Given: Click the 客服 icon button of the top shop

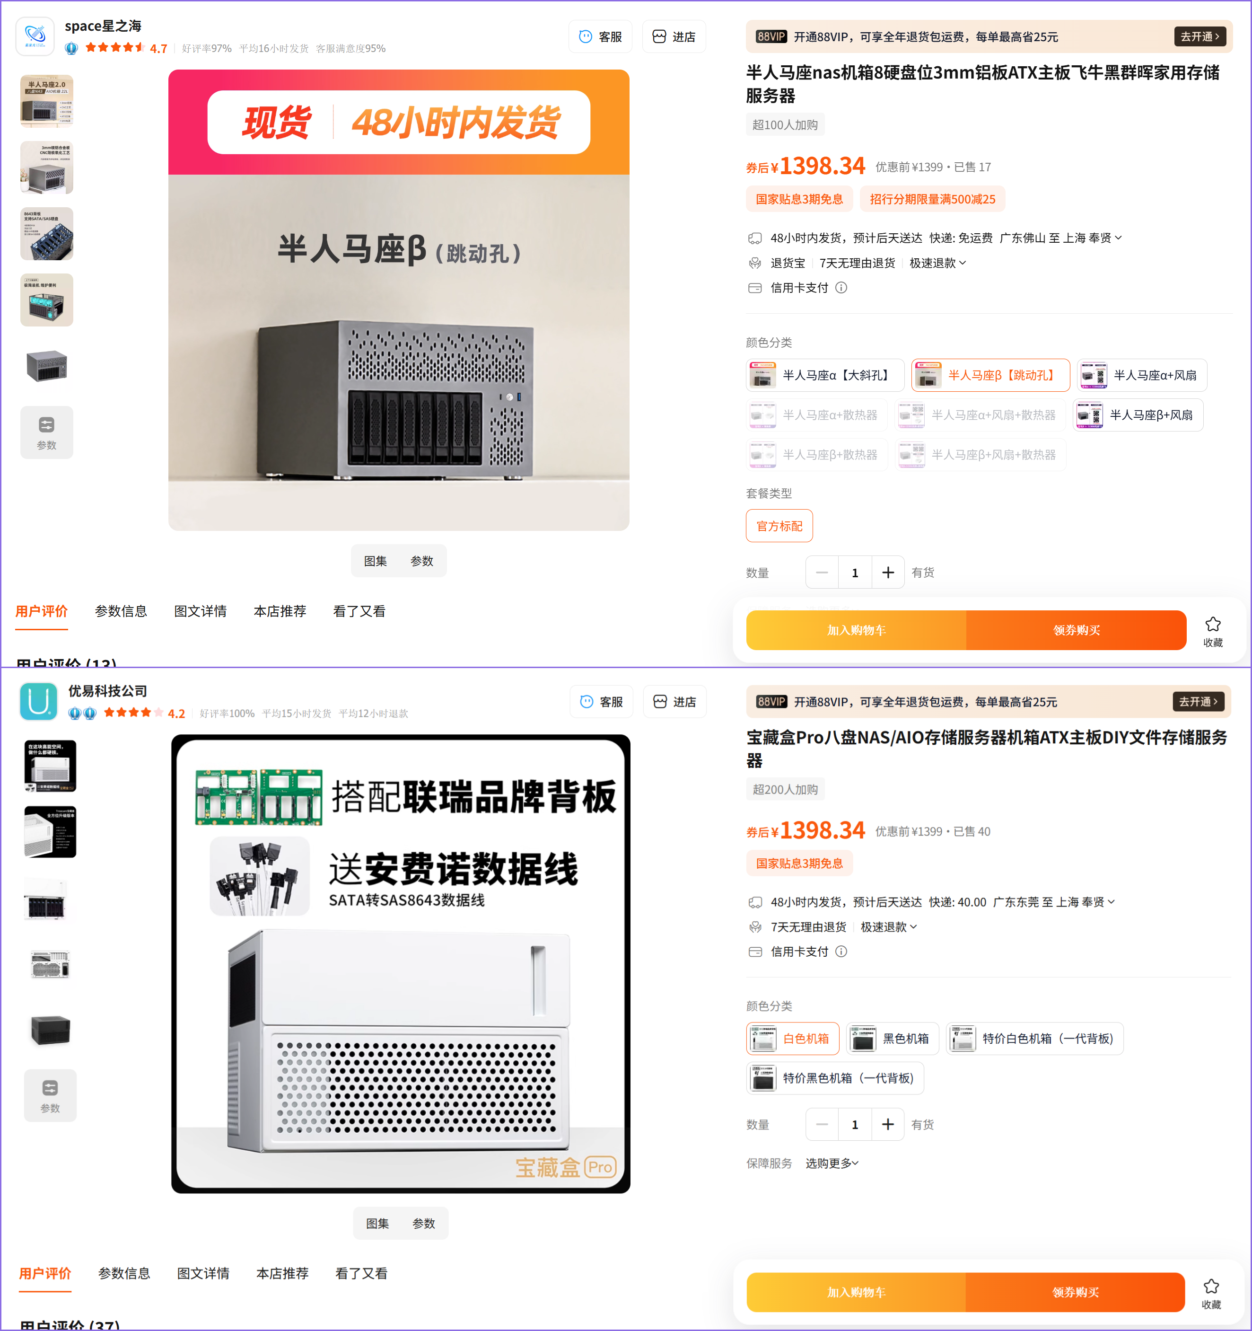Looking at the screenshot, I should (x=600, y=37).
